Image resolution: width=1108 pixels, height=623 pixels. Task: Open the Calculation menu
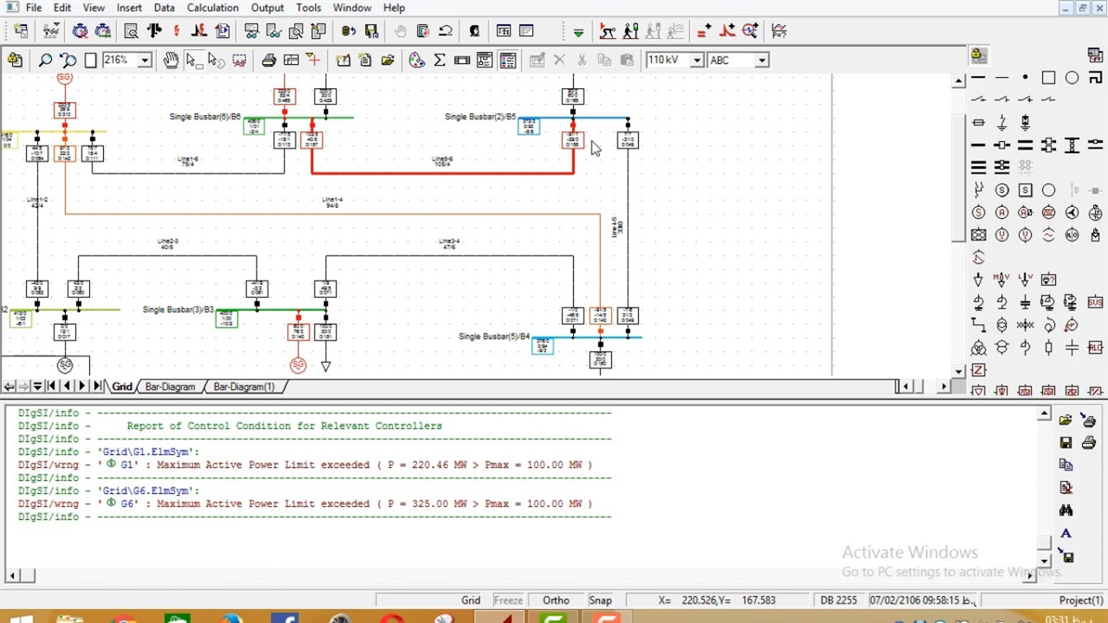click(213, 8)
